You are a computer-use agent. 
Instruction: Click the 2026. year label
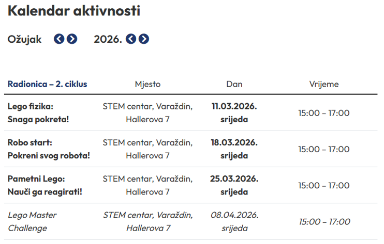coord(108,39)
